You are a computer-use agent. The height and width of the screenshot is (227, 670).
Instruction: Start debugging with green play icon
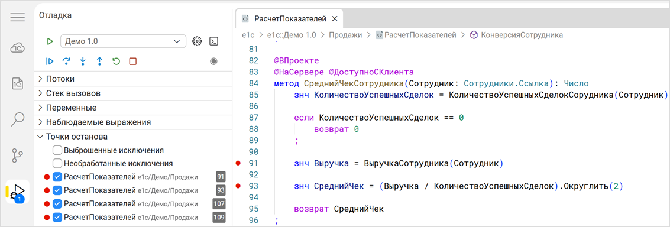coord(50,41)
